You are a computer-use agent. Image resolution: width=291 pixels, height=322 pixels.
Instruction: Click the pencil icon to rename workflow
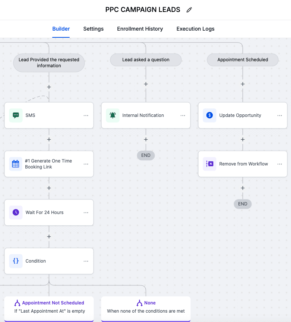coord(189,10)
